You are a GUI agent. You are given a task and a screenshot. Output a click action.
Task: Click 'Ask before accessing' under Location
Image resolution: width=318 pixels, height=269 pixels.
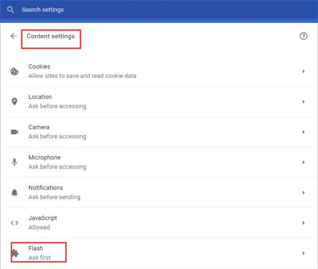(x=57, y=106)
